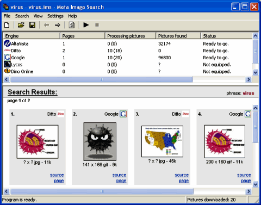Click "Pictures downloaded: 20" in status bar
Screen dimensions: 261x205
(x=212, y=200)
